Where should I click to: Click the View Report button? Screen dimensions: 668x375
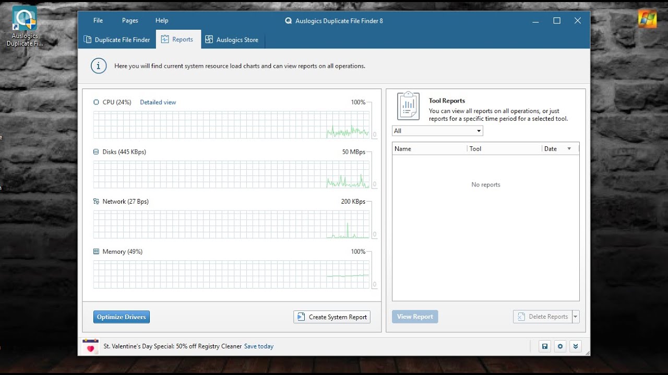(415, 317)
